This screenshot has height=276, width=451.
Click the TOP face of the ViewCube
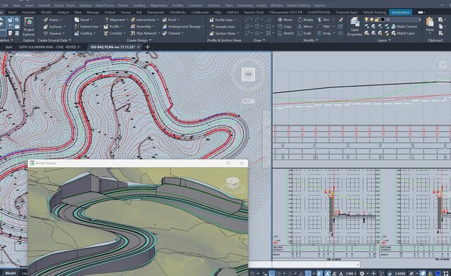pyautogui.click(x=248, y=75)
